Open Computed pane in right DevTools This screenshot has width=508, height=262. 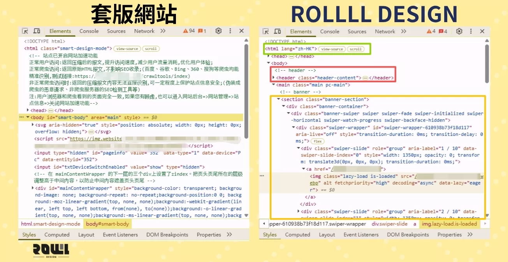tap(298, 234)
